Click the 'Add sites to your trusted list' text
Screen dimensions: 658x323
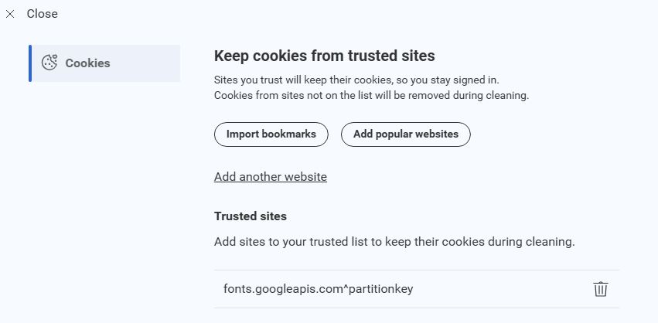pos(394,242)
